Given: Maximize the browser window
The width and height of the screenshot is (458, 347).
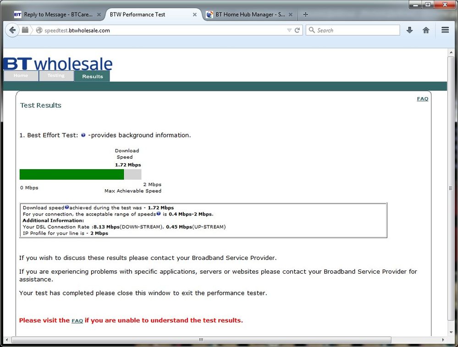Looking at the screenshot, I should [x=428, y=5].
